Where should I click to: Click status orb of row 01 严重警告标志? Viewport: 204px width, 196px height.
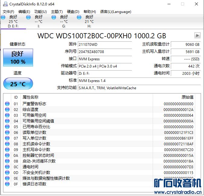(x=7, y=104)
